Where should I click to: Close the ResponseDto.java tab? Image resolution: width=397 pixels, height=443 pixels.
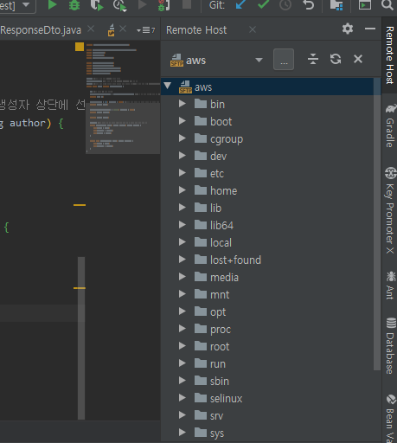[x=91, y=29]
